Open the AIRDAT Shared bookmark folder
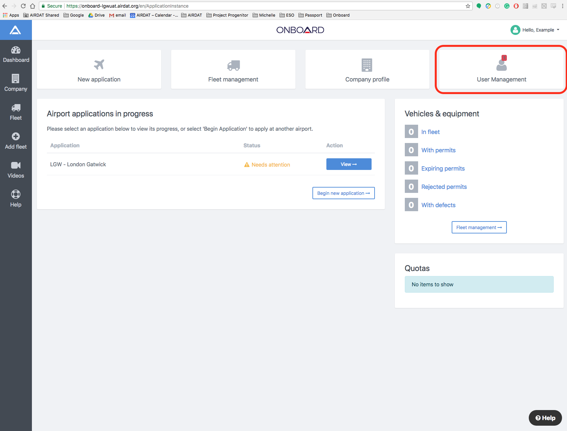Screen dimensions: 567x431 coord(41,15)
